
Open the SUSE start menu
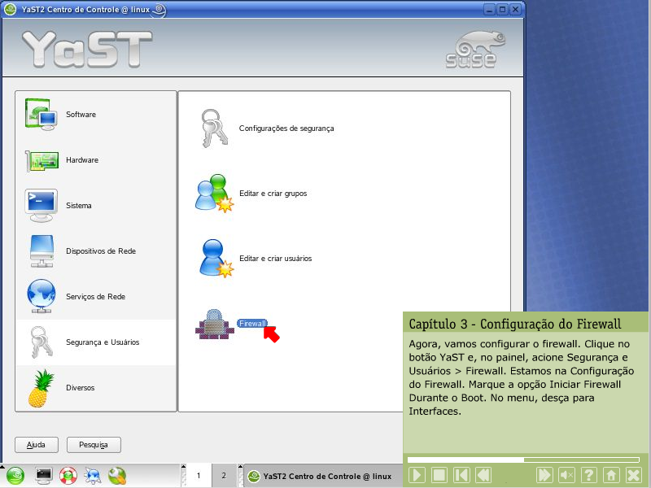[16, 476]
